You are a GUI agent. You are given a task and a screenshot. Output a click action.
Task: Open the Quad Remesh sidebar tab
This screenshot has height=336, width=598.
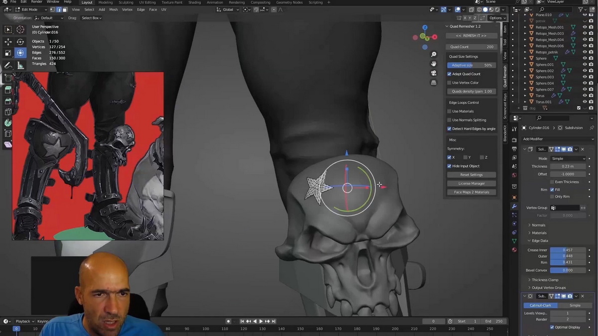coord(504,76)
